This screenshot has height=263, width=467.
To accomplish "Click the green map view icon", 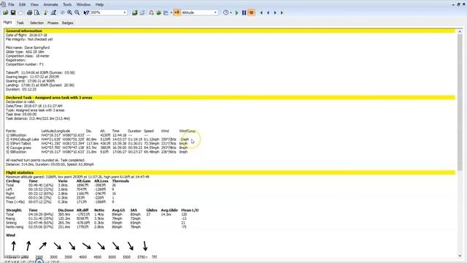I will 135,12.
